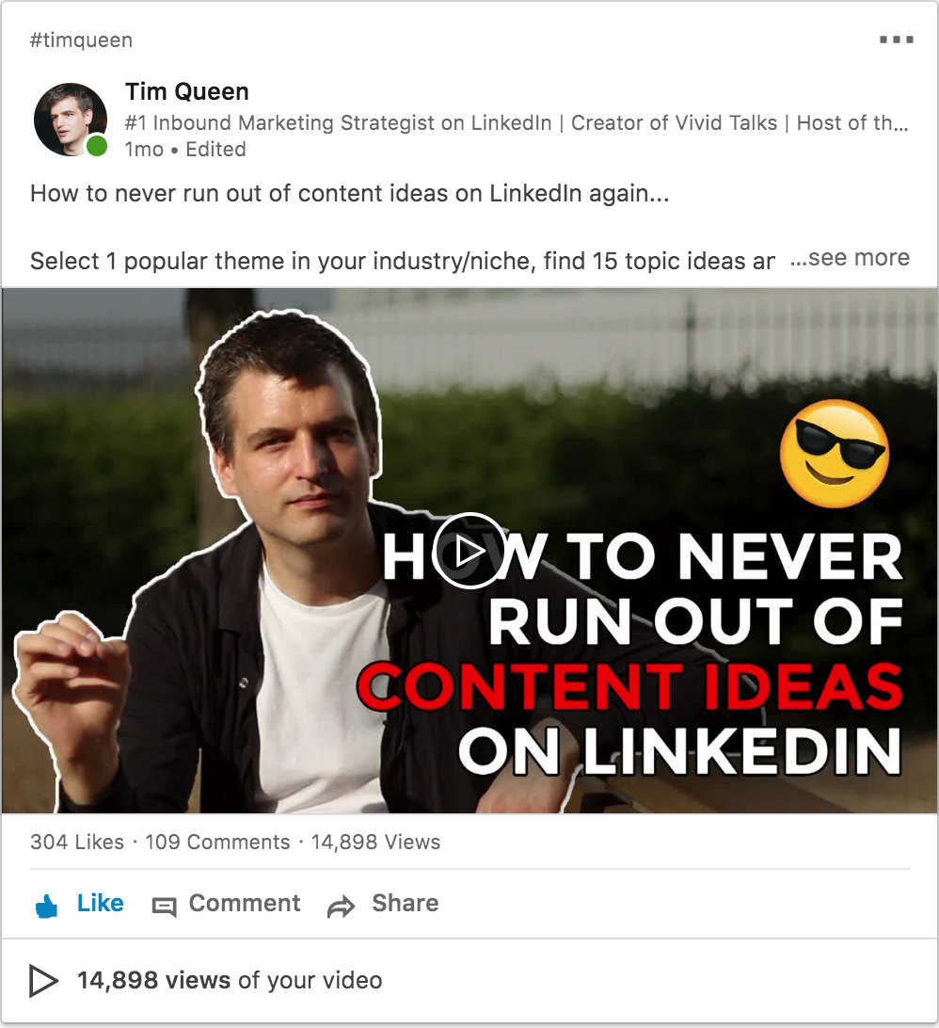Open Tim Queen's profile via his name
939x1028 pixels.
186,91
